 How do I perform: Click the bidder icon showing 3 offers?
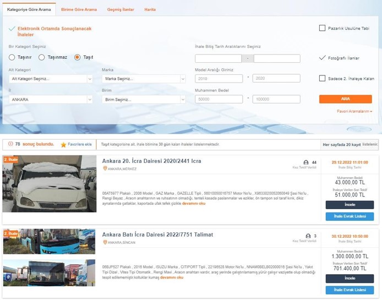[307, 236]
